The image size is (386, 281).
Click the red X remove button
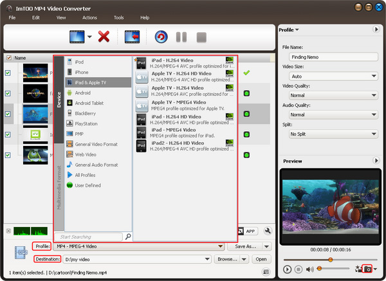coord(104,37)
